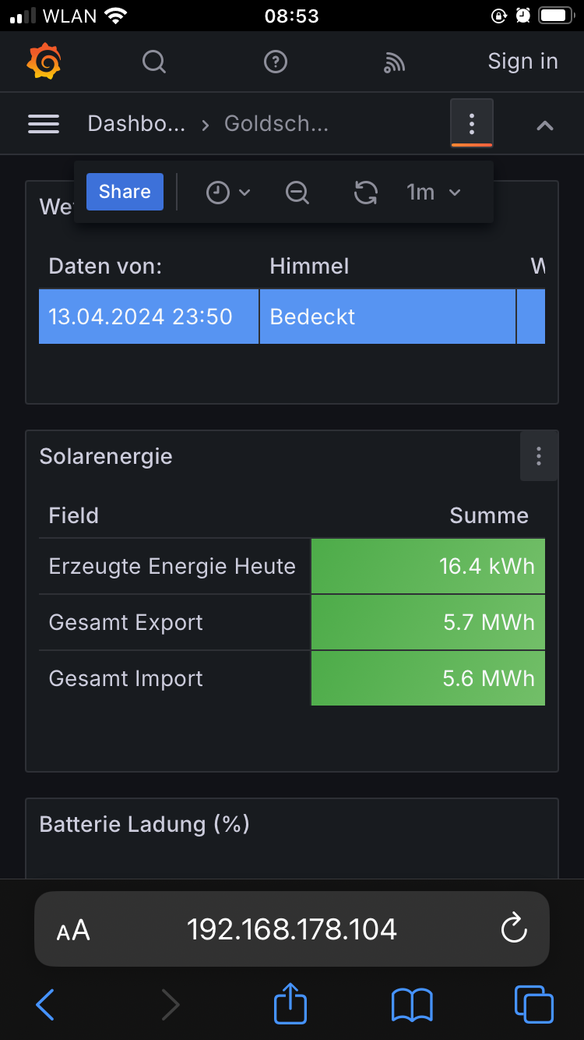
Task: Sort the table by Summe column header
Action: click(x=489, y=515)
